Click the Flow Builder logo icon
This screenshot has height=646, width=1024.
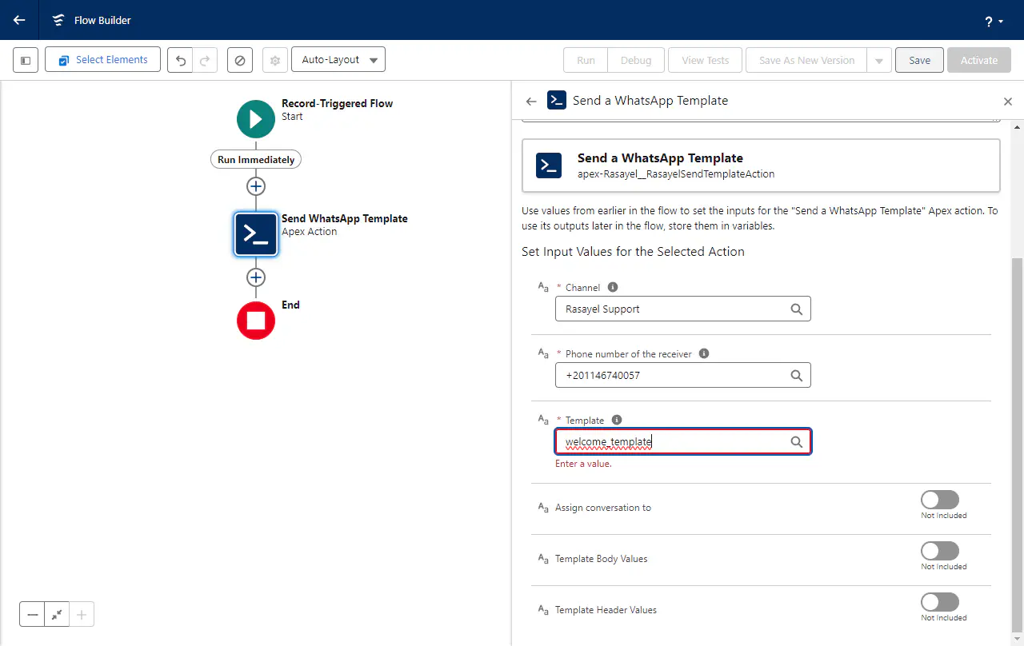click(x=58, y=20)
